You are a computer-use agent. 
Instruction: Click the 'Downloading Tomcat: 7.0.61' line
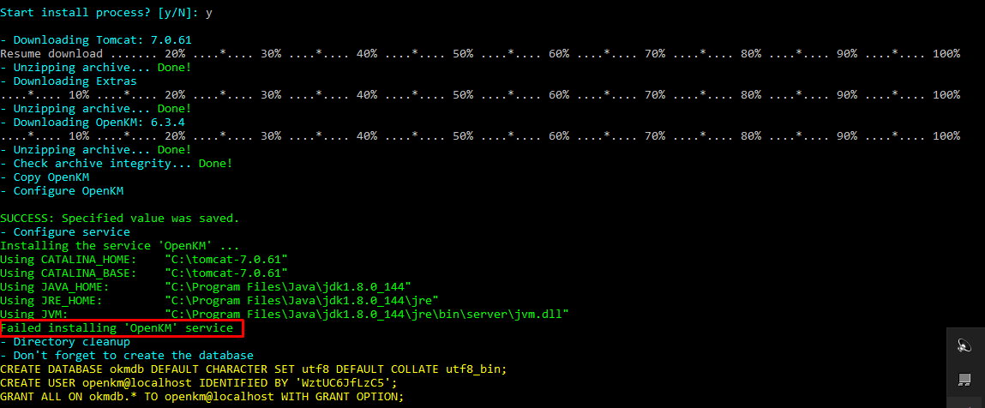click(x=95, y=40)
